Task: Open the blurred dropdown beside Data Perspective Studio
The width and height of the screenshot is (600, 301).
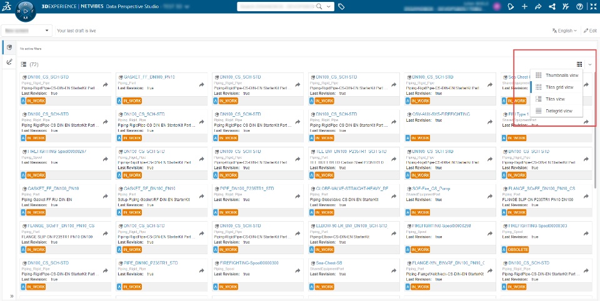Action: [x=176, y=6]
